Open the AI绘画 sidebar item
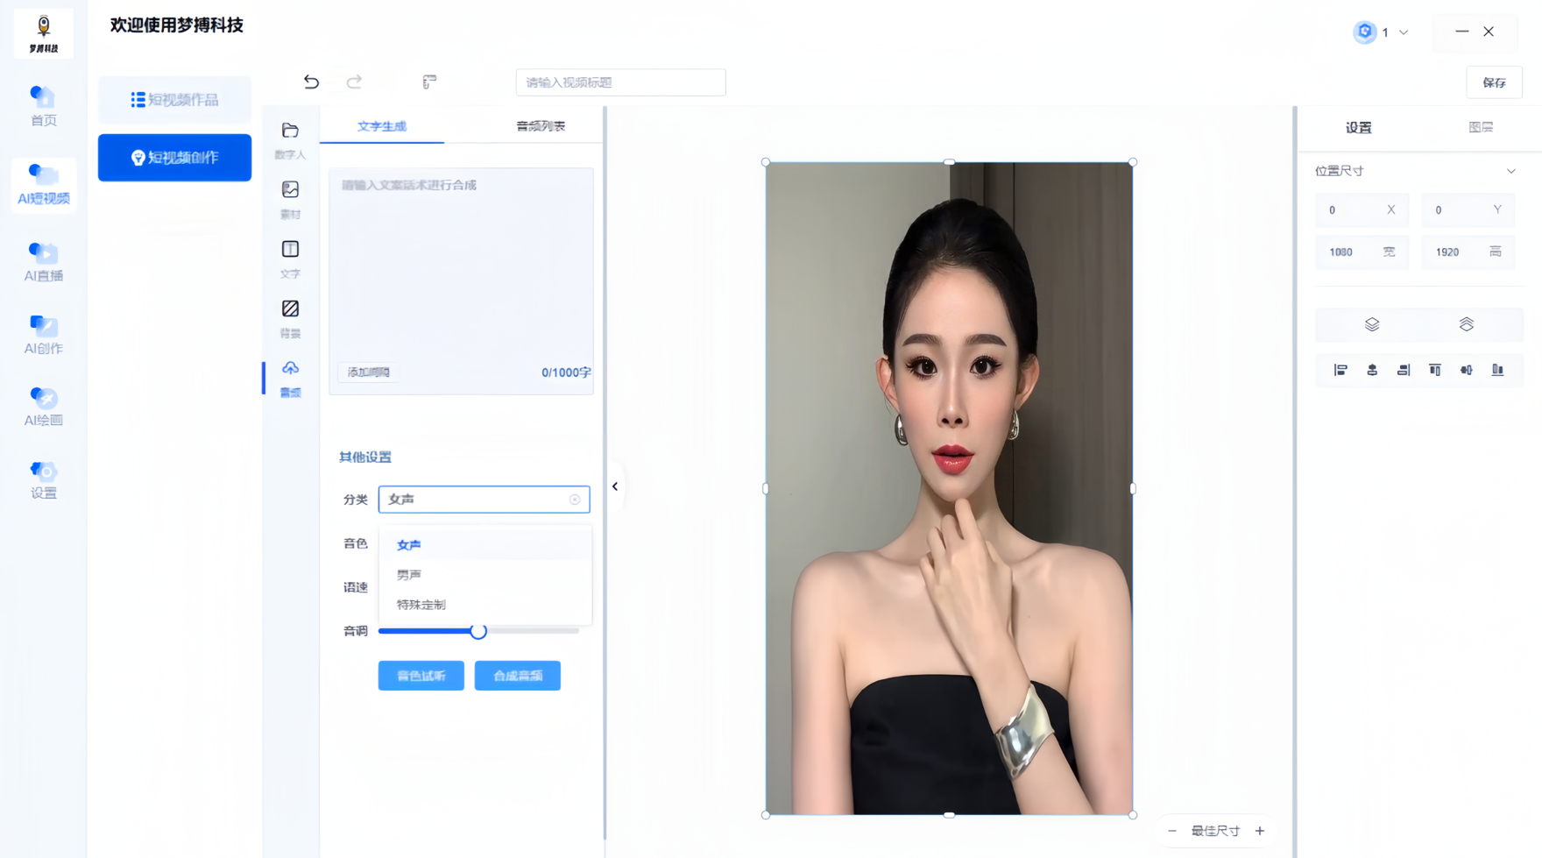 tap(43, 407)
